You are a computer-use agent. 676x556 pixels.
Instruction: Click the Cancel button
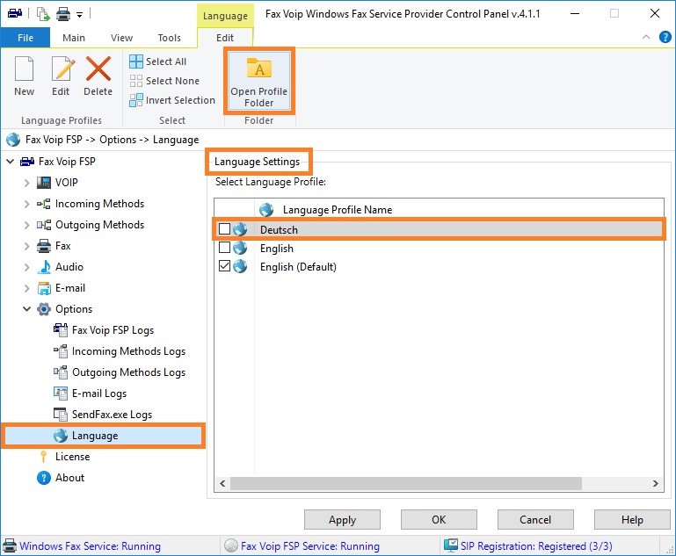coord(535,520)
